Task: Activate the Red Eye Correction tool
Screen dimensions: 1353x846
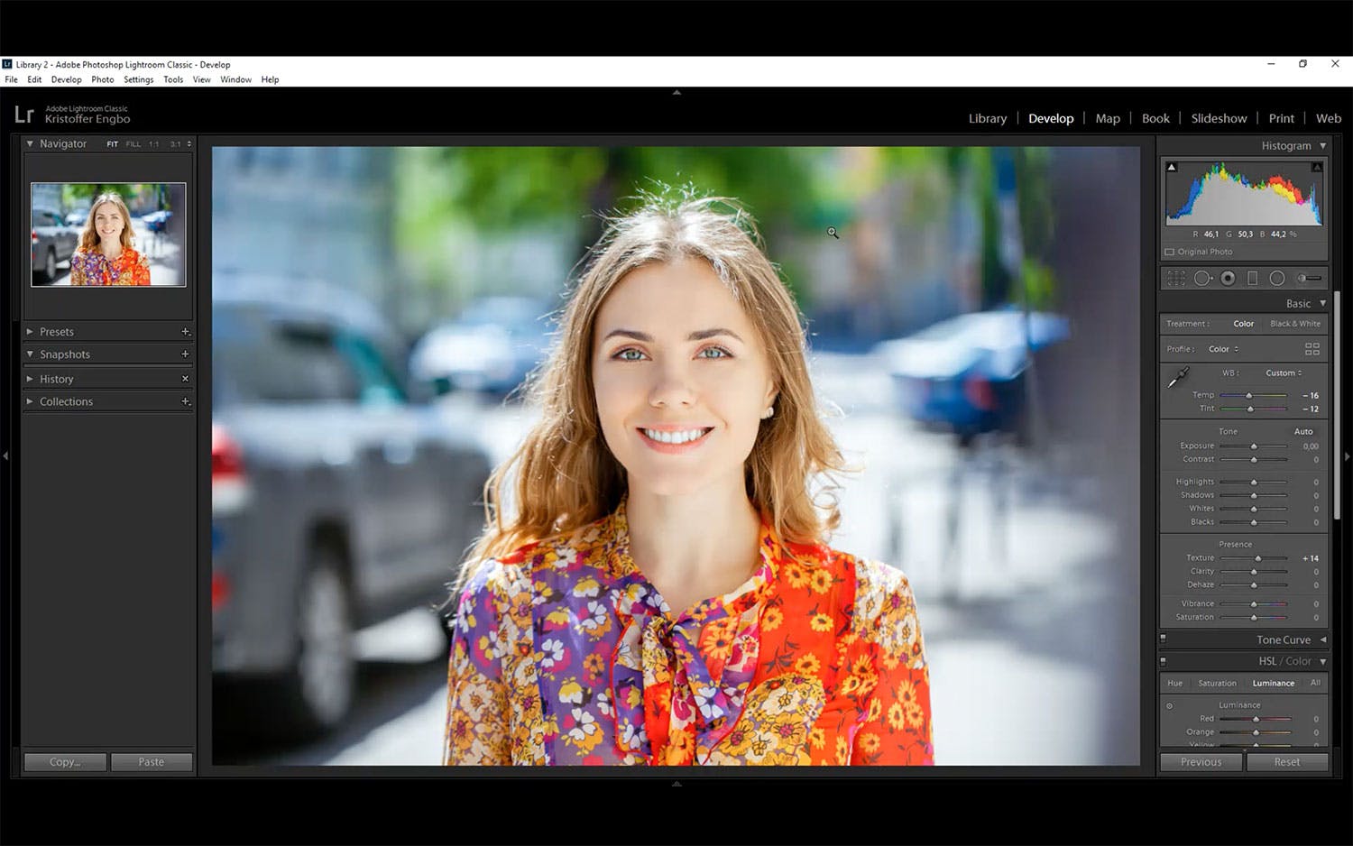Action: (x=1228, y=279)
